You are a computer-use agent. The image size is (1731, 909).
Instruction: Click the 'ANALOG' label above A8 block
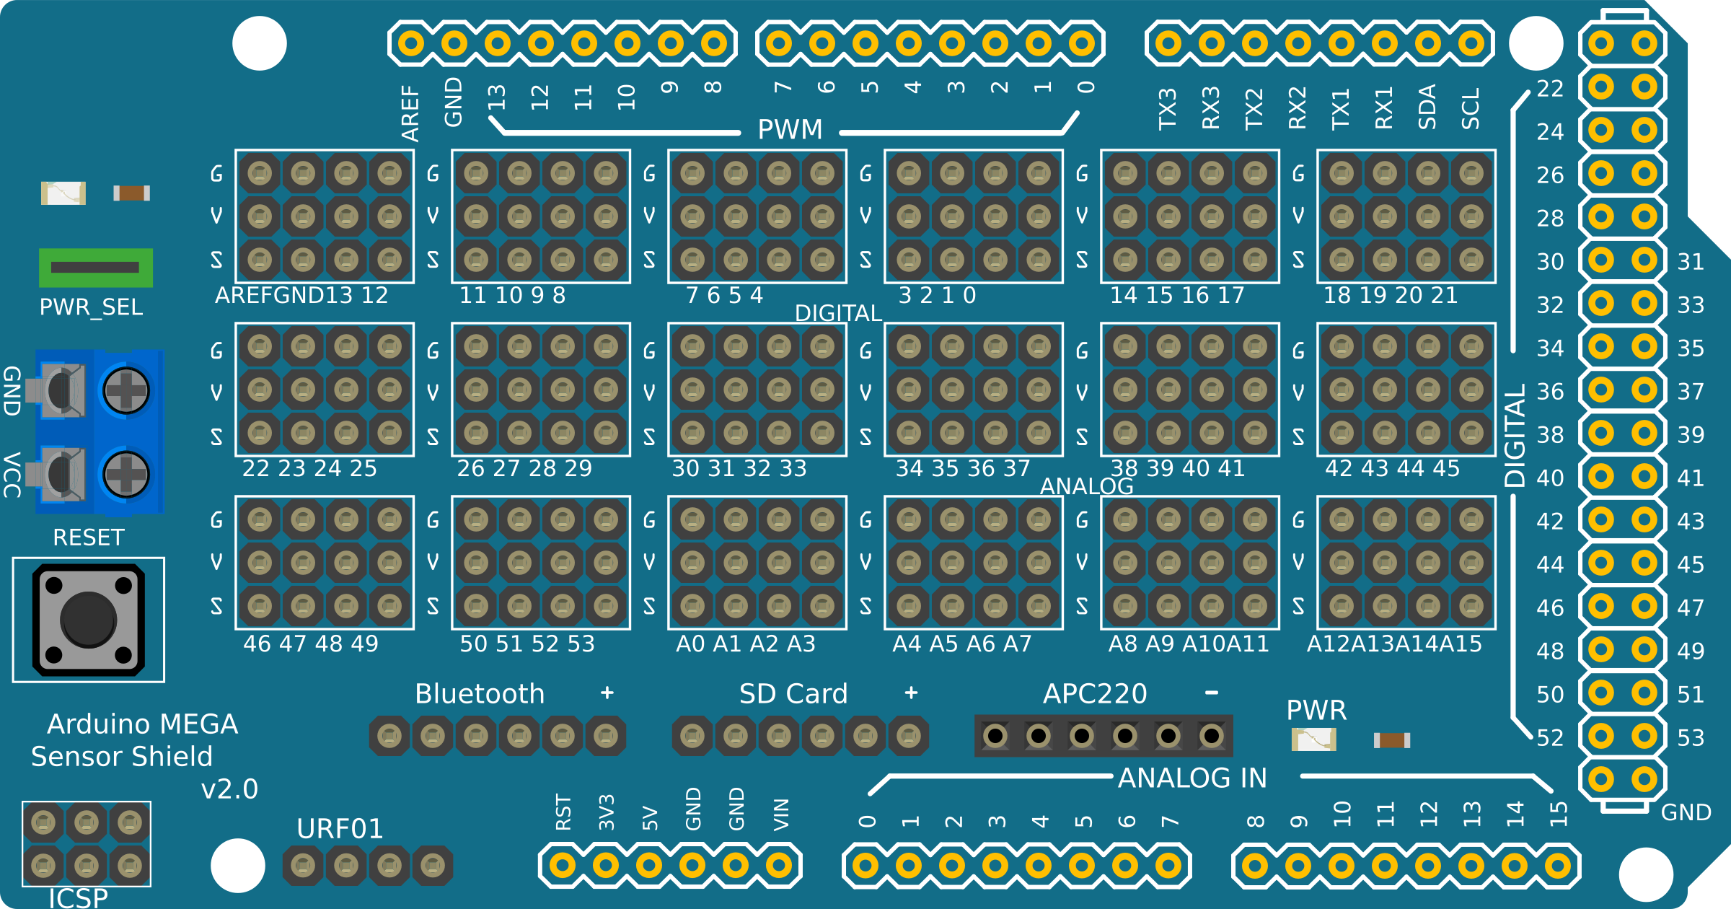pyautogui.click(x=1087, y=487)
